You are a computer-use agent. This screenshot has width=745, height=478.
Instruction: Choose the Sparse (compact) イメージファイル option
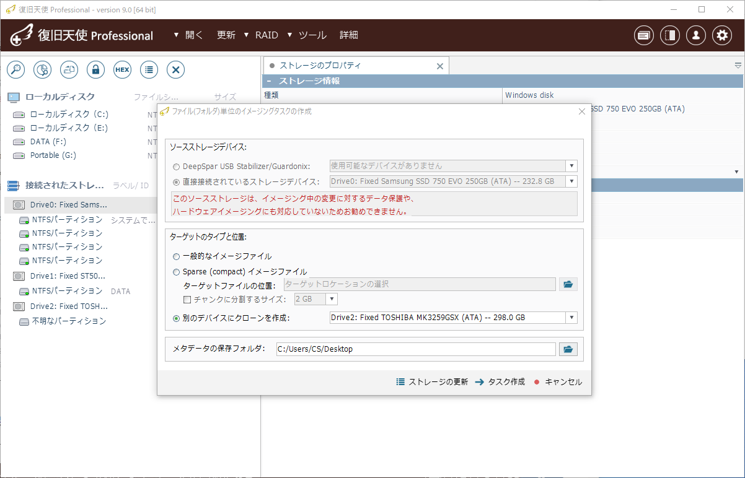click(177, 272)
